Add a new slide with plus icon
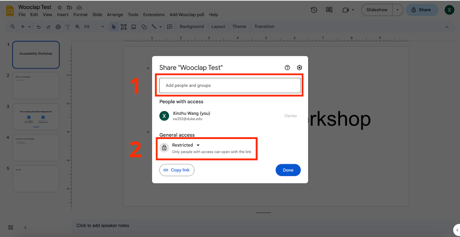 pos(23,27)
